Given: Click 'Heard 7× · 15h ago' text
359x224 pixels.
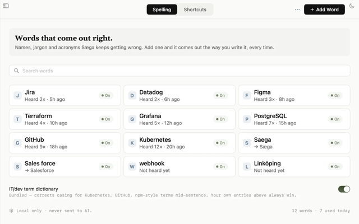Looking at the screenshot, I should click(275, 123).
